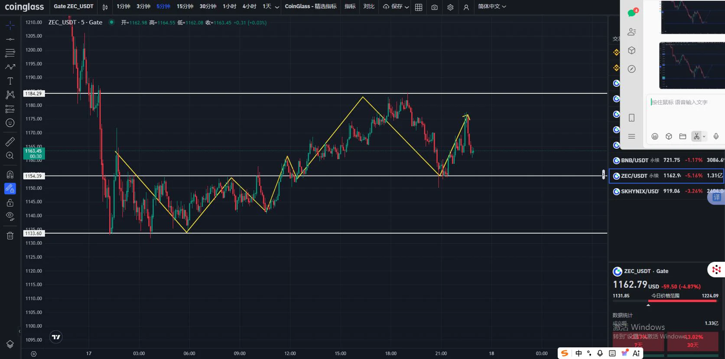This screenshot has width=725, height=359.
Task: Toggle stay in drawing mode
Action: pos(10,189)
